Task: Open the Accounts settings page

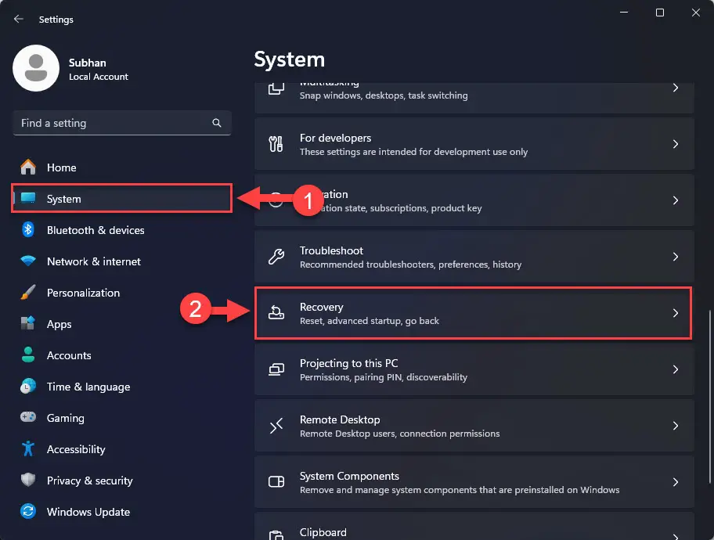Action: click(70, 355)
